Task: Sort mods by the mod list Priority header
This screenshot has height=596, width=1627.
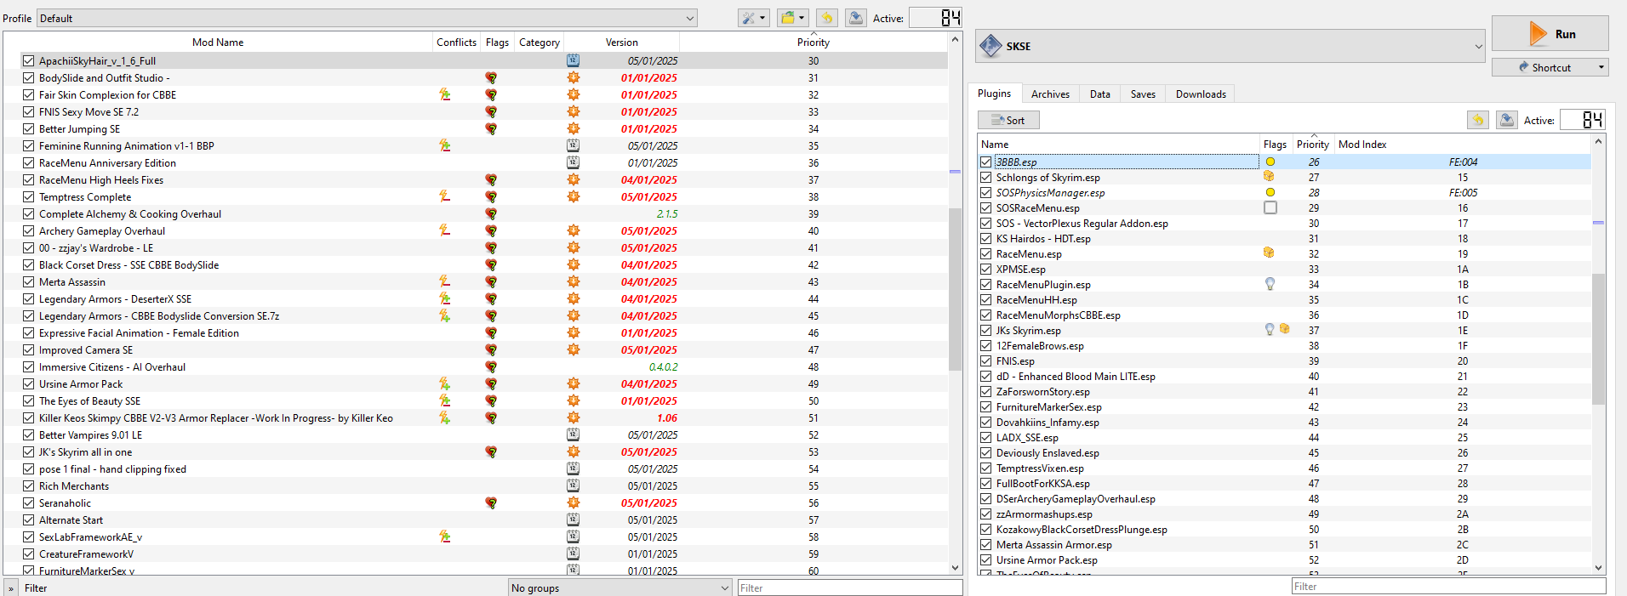Action: tap(813, 42)
